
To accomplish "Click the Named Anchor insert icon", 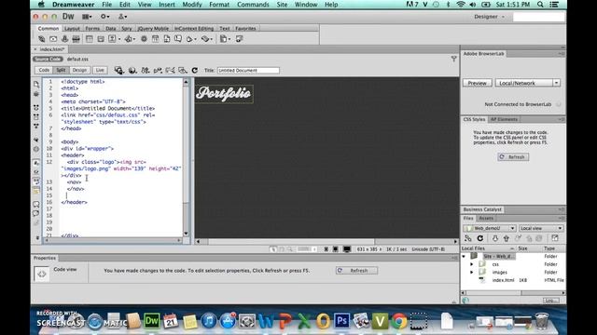I will (64, 39).
